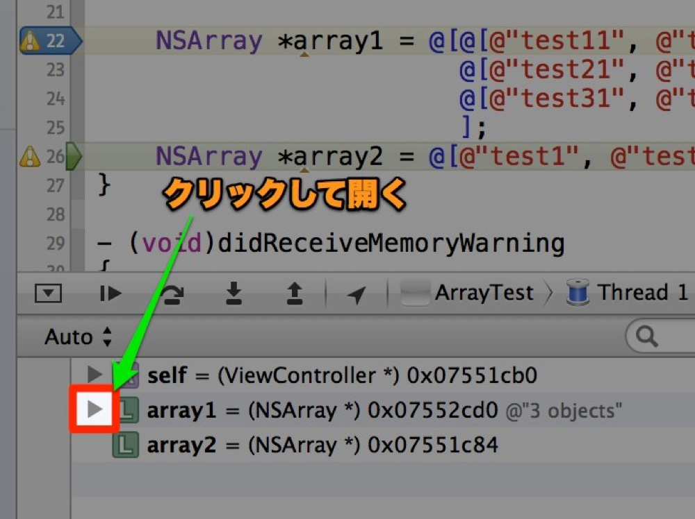Viewport: 695px width, 519px height.
Task: Select ArrayTest process in debug bar
Action: (467, 293)
